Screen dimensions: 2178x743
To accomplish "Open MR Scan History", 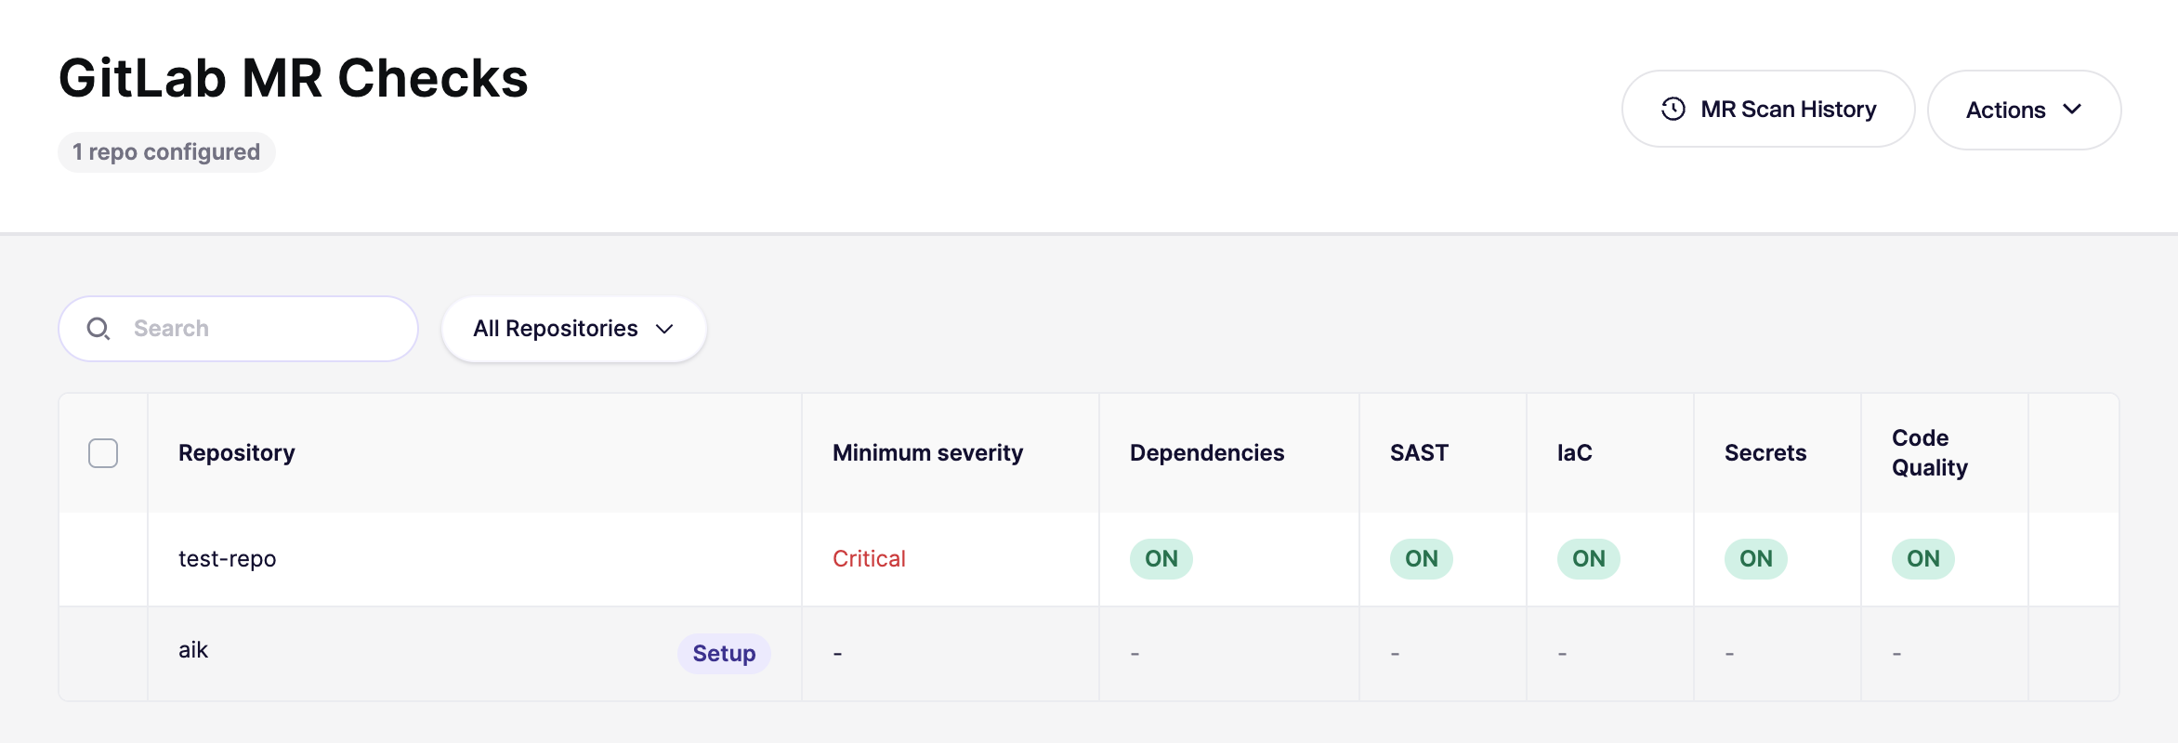I will [1768, 109].
